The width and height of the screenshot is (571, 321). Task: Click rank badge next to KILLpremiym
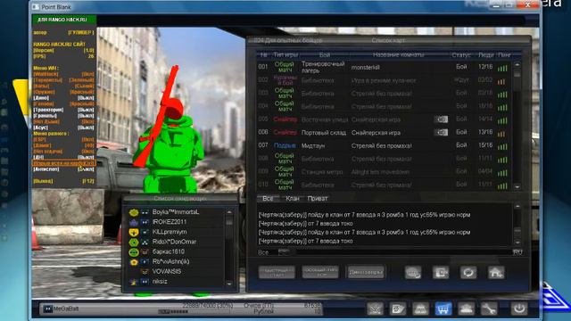pos(134,232)
